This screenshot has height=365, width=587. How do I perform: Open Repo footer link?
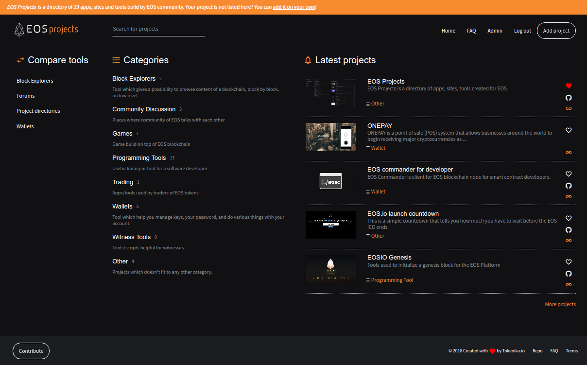click(x=537, y=351)
